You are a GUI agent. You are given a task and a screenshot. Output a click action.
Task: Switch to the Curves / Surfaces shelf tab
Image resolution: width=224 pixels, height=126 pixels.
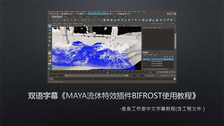(x=57, y=17)
